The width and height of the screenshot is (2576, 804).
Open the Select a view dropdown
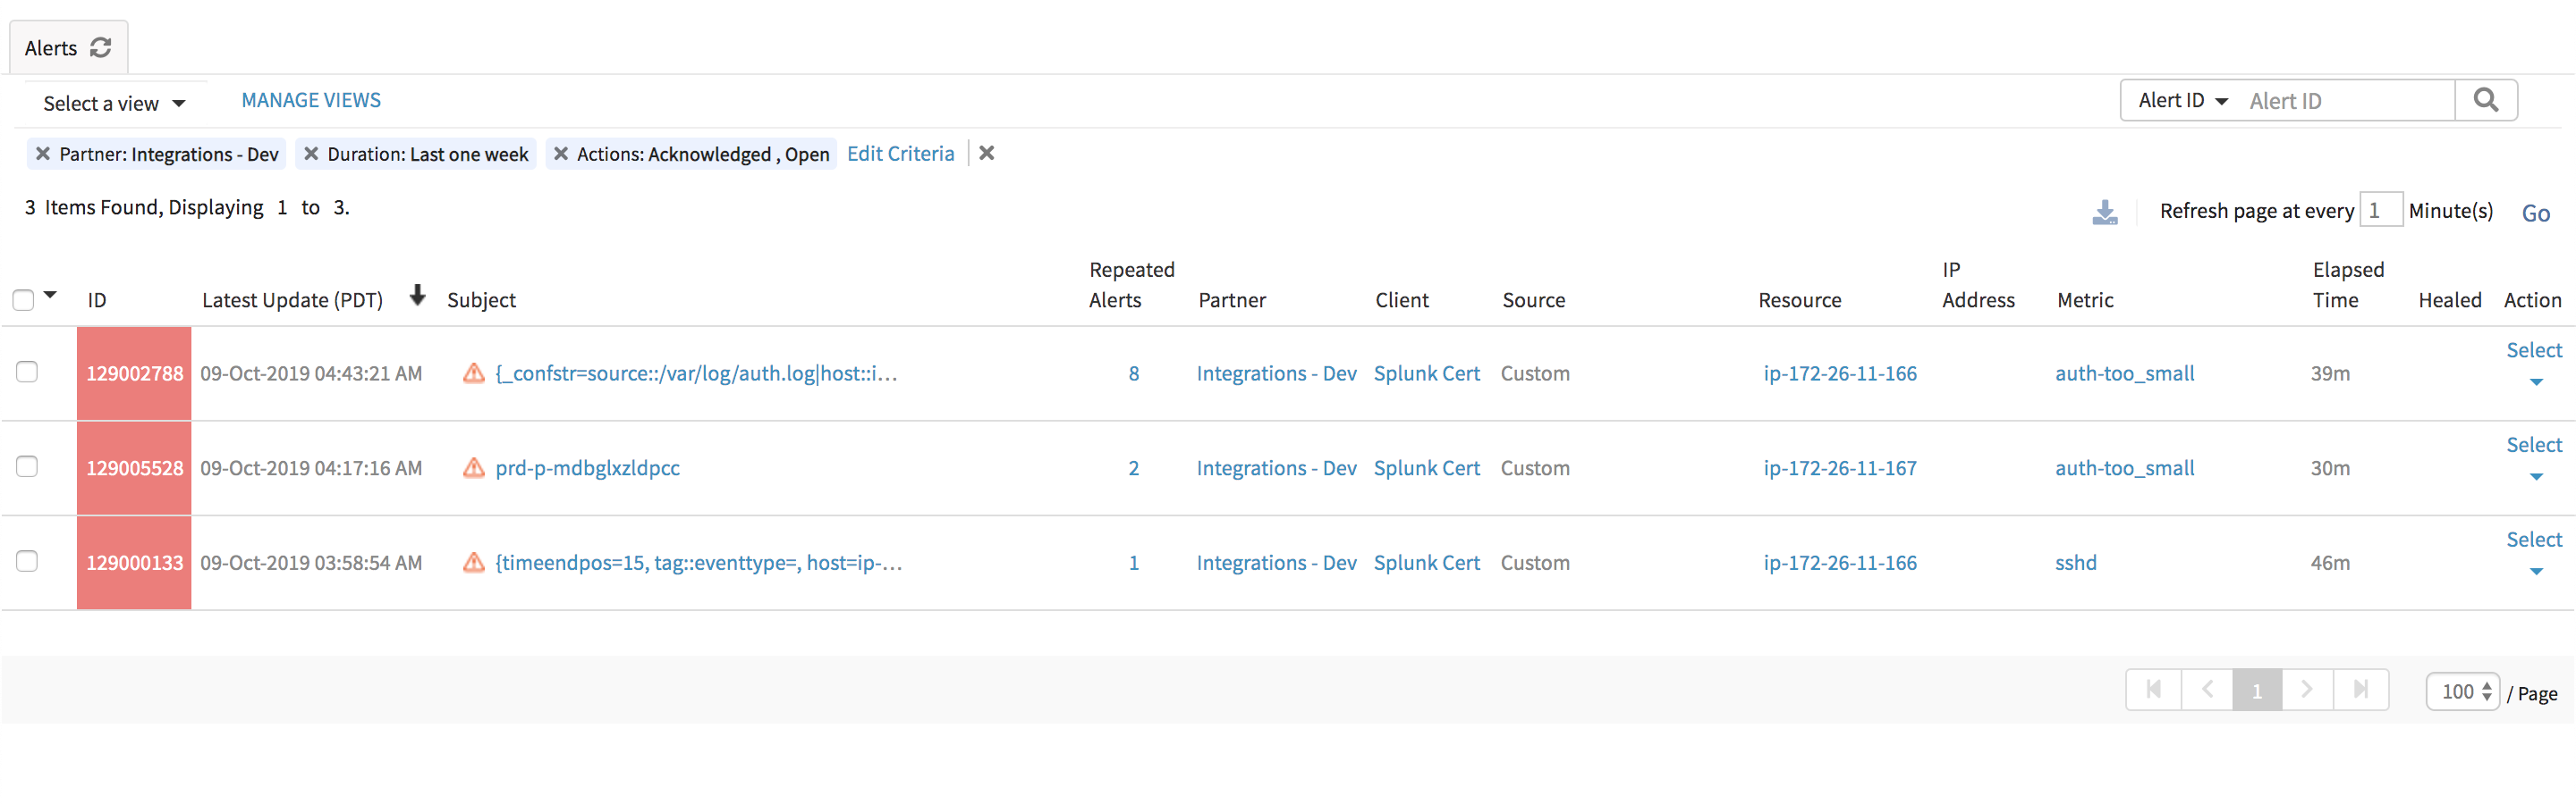[x=114, y=104]
